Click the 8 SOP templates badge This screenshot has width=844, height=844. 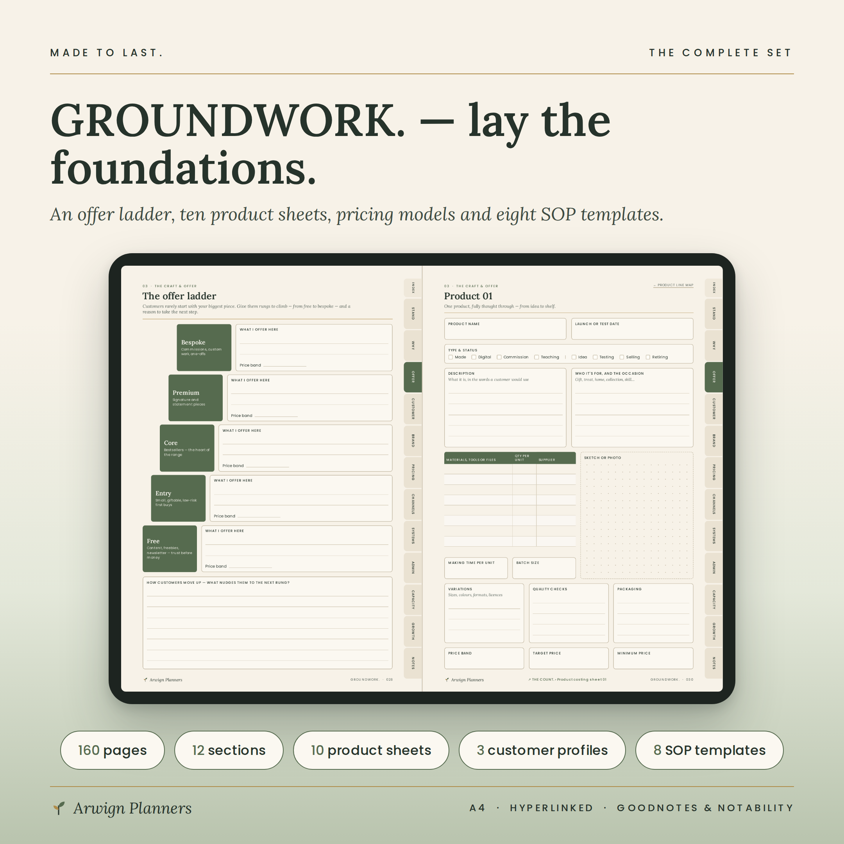[710, 750]
